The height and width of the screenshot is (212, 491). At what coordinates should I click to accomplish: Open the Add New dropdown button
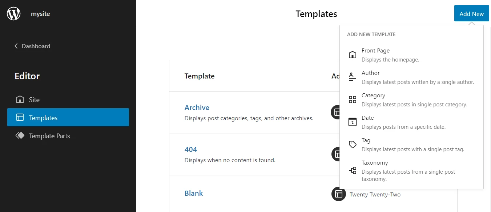[471, 14]
